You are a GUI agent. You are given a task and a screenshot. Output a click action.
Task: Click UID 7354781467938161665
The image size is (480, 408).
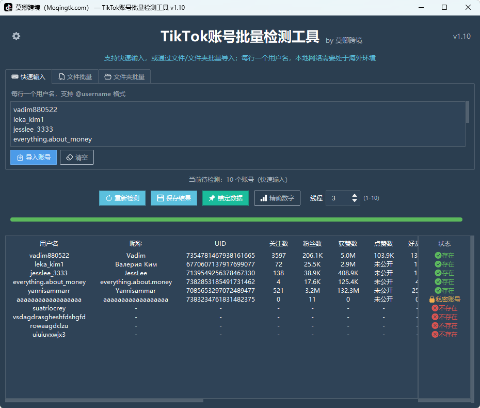coord(220,256)
